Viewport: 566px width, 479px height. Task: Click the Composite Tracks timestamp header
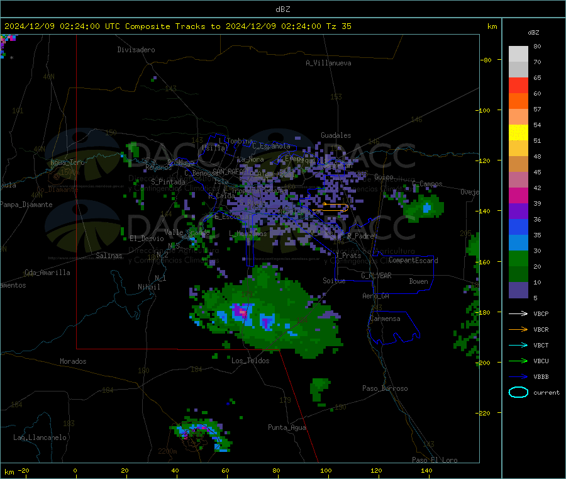178,26
